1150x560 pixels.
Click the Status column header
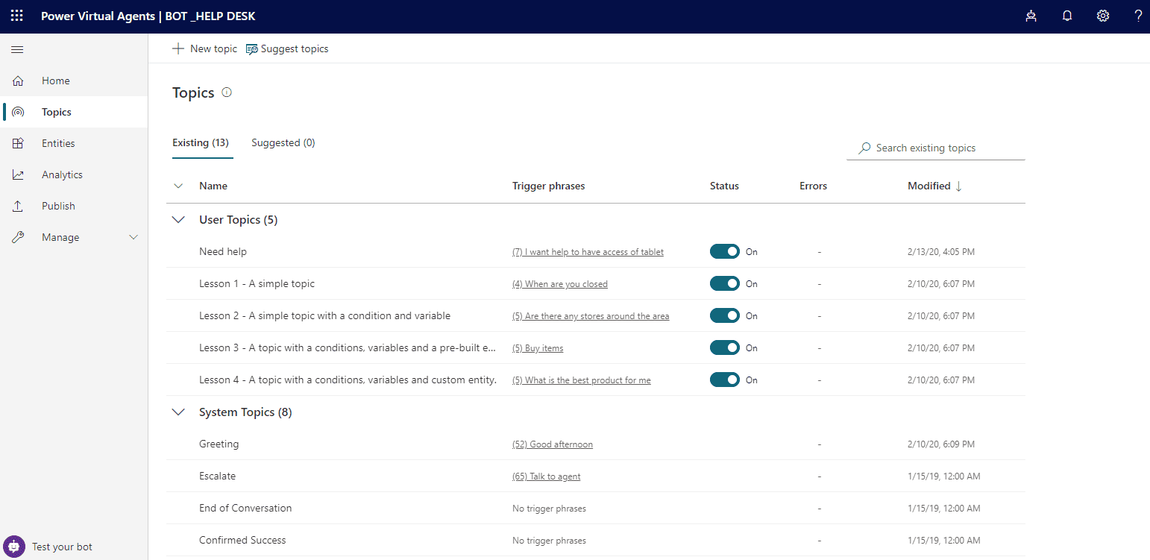tap(724, 186)
